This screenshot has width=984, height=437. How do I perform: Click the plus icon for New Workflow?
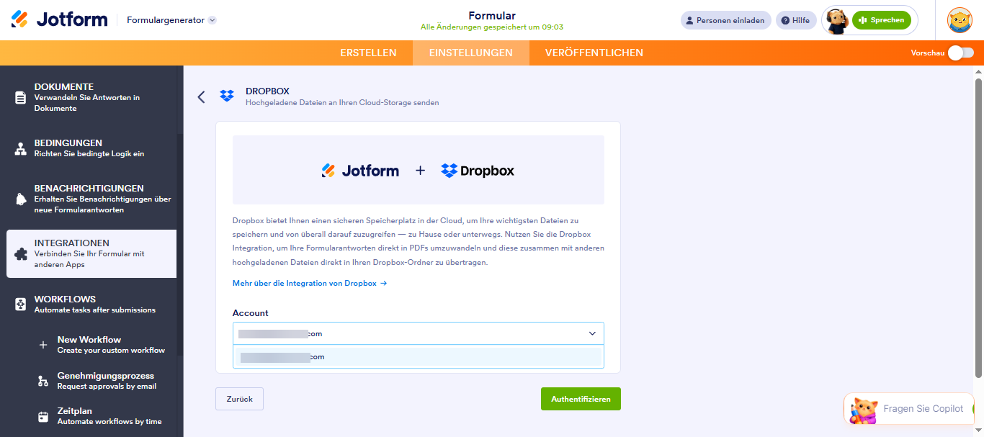(43, 345)
